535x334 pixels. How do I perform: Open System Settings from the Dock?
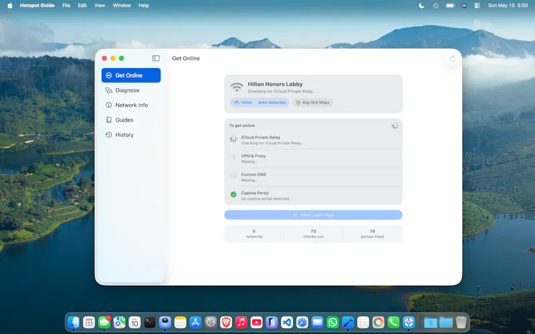click(x=211, y=322)
